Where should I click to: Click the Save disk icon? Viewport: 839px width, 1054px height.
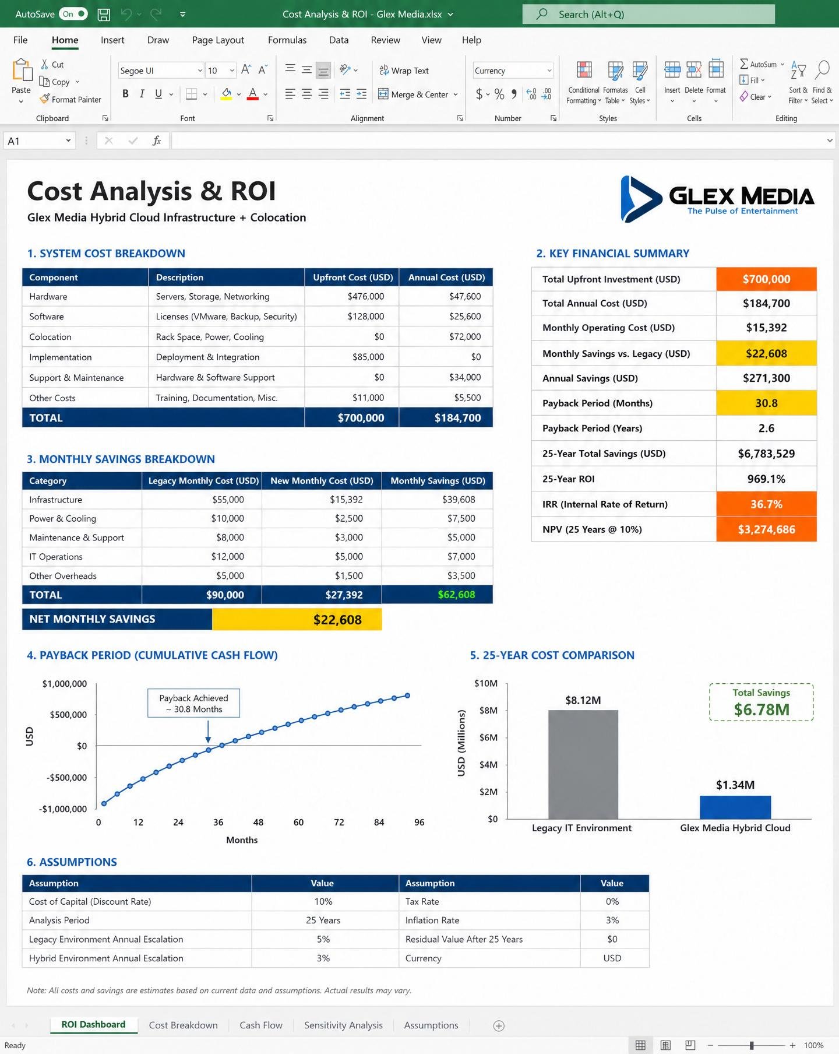click(104, 14)
